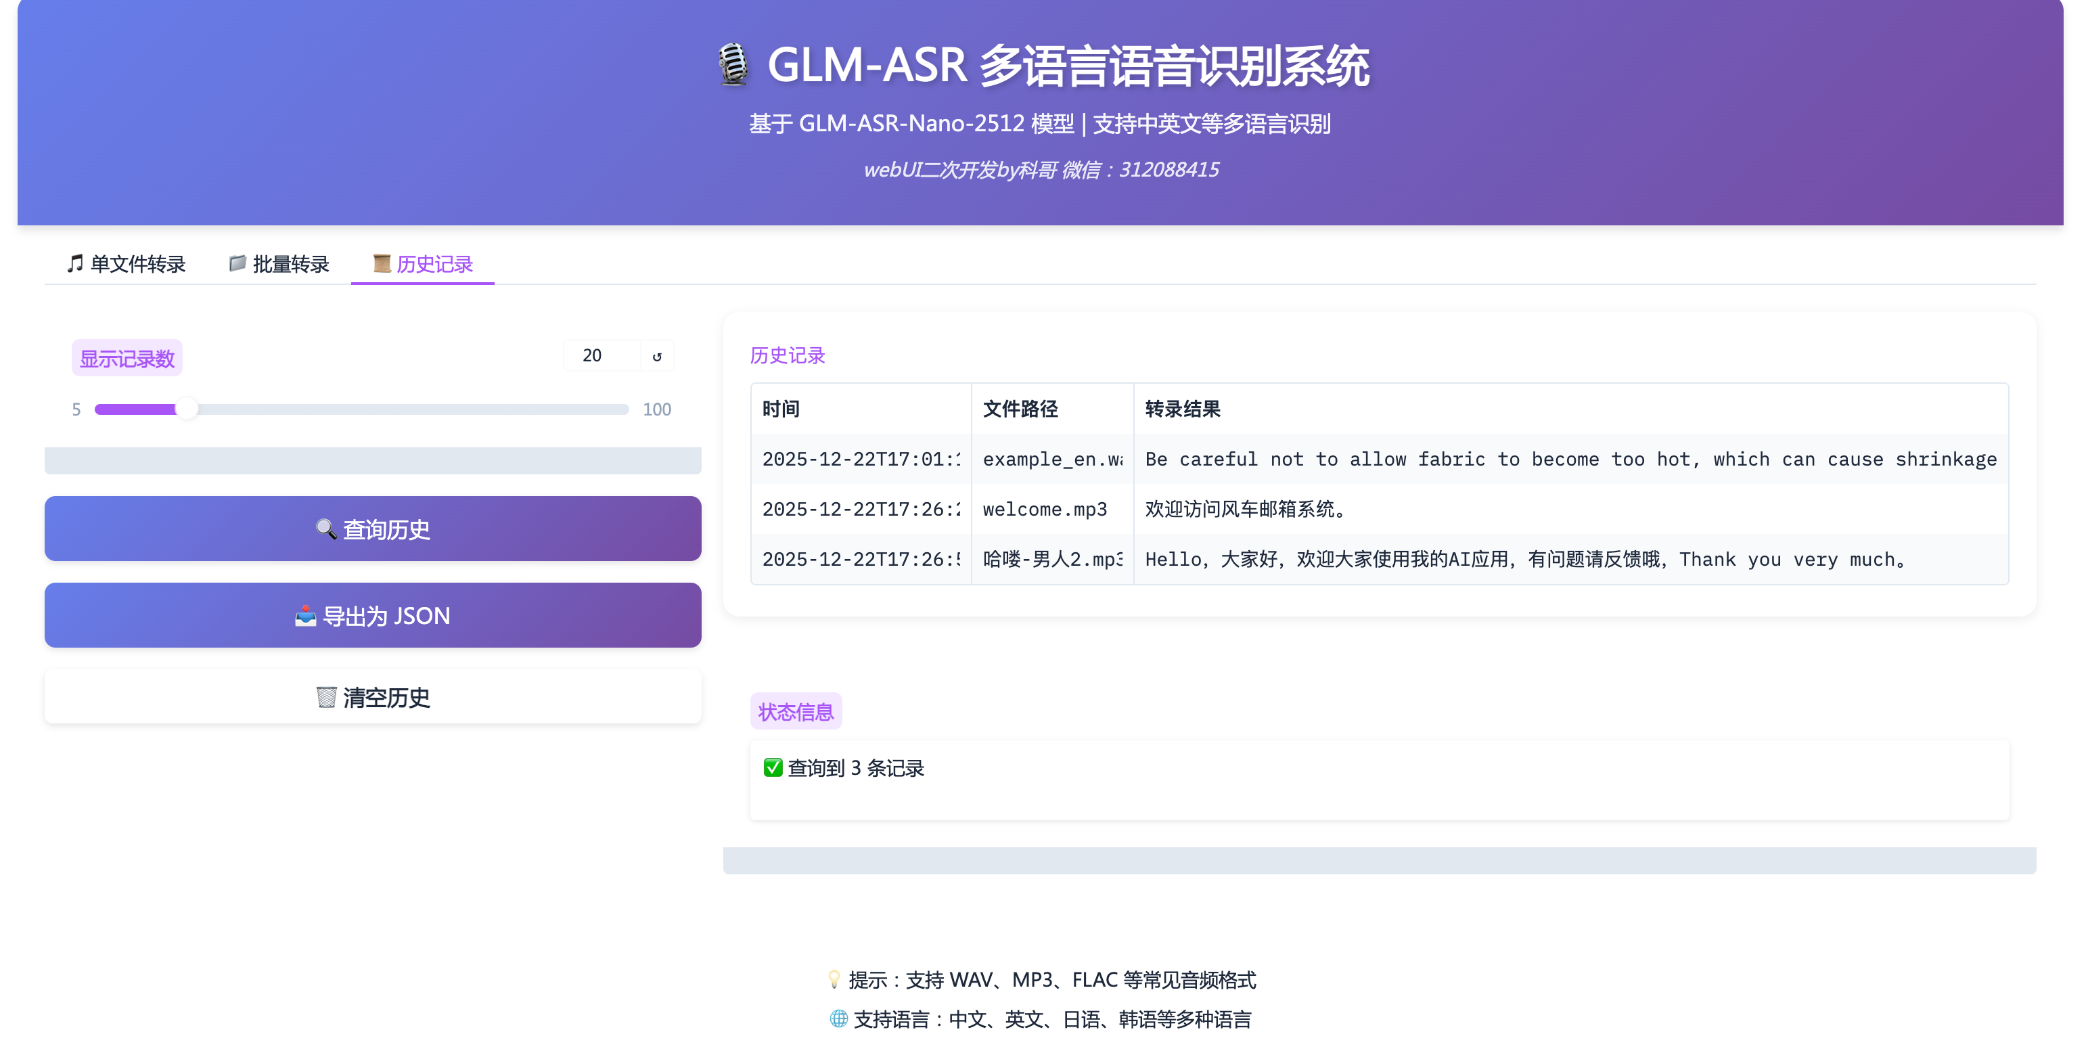Image resolution: width=2088 pixels, height=1053 pixels.
Task: Click the music note icon on 单文件转录 tab
Action: click(74, 263)
